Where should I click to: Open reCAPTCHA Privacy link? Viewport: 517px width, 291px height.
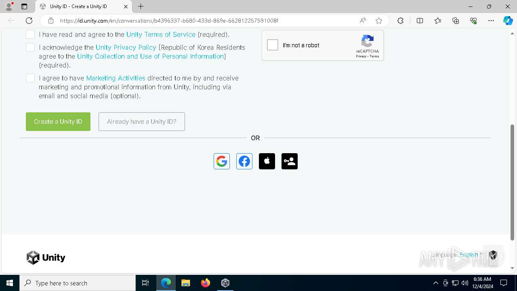pos(361,56)
